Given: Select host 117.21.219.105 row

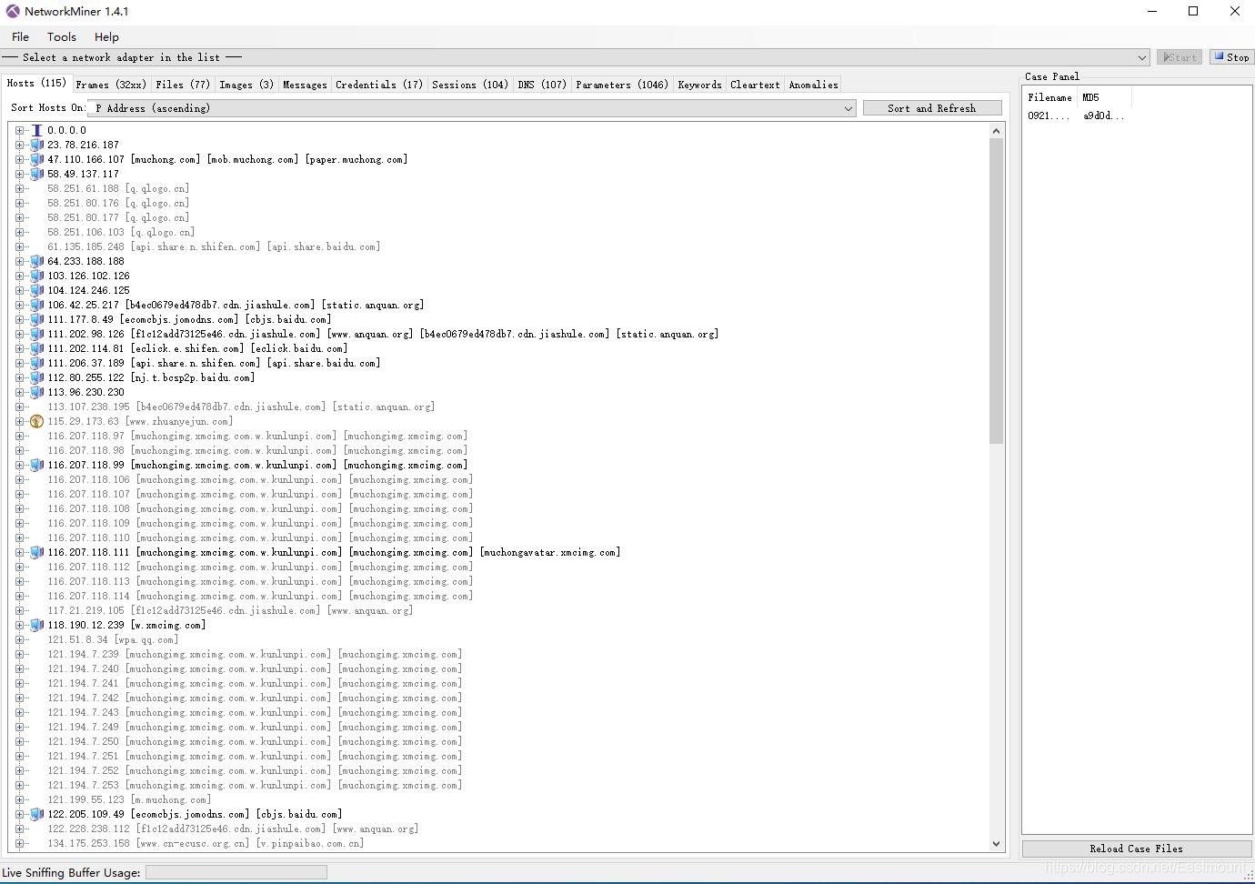Looking at the screenshot, I should coord(230,610).
